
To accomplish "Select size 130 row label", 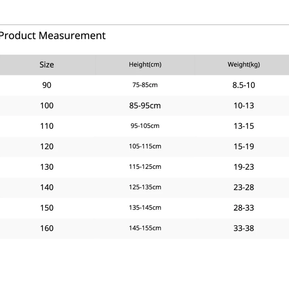I will point(47,167).
